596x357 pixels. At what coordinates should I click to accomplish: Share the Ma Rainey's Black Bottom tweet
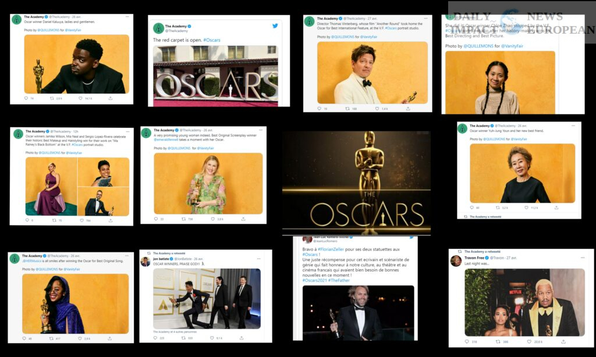pos(110,220)
